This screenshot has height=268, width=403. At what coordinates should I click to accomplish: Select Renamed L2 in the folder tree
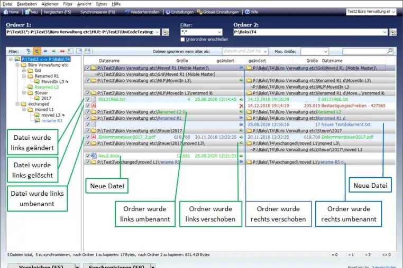click(47, 87)
